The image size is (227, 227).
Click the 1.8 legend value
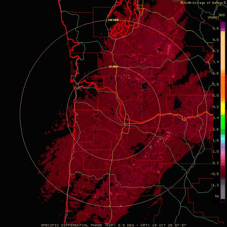coord(216,140)
